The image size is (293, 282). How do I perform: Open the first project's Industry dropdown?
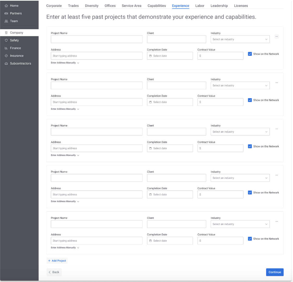[x=240, y=39]
